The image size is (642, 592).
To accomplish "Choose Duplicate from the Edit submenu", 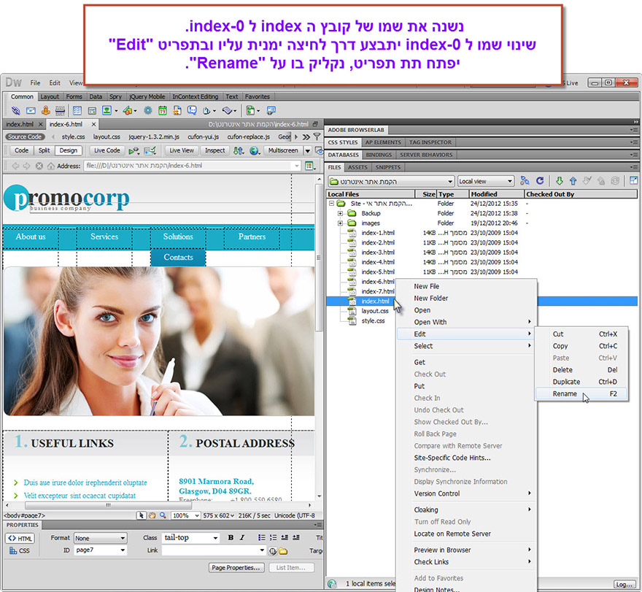I will coord(581,382).
